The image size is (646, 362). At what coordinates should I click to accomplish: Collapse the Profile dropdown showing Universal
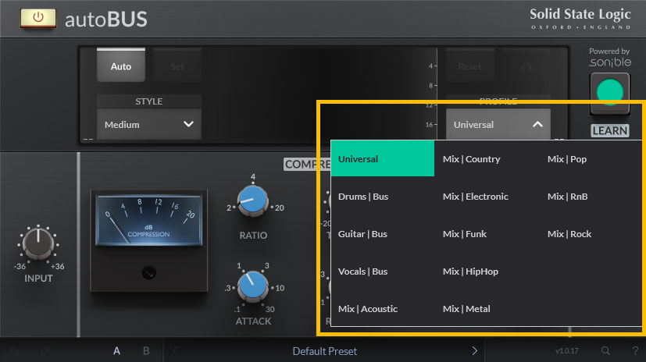[498, 124]
